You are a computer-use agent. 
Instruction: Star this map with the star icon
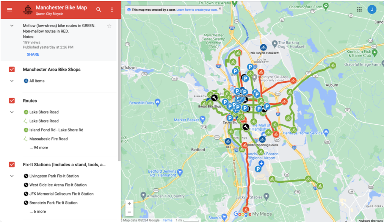pyautogui.click(x=109, y=26)
